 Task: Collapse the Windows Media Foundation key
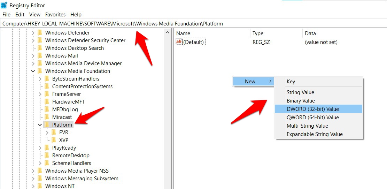click(x=33, y=71)
